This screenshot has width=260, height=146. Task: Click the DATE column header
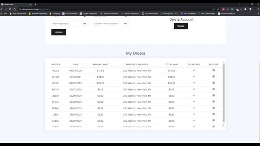pos(76,64)
